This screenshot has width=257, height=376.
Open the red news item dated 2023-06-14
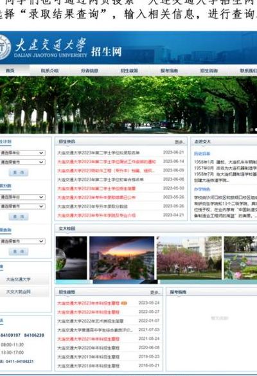pyautogui.click(x=107, y=161)
